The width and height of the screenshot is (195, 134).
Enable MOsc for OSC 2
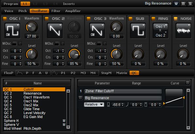(x=57, y=44)
